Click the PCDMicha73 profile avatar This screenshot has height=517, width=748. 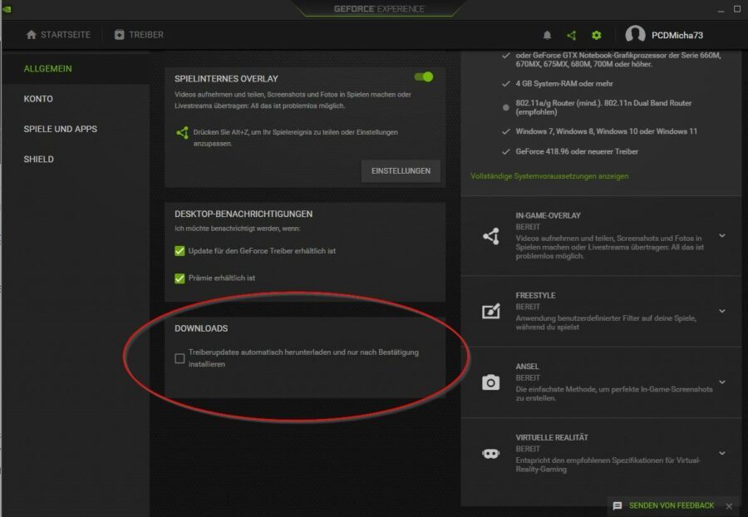point(636,35)
